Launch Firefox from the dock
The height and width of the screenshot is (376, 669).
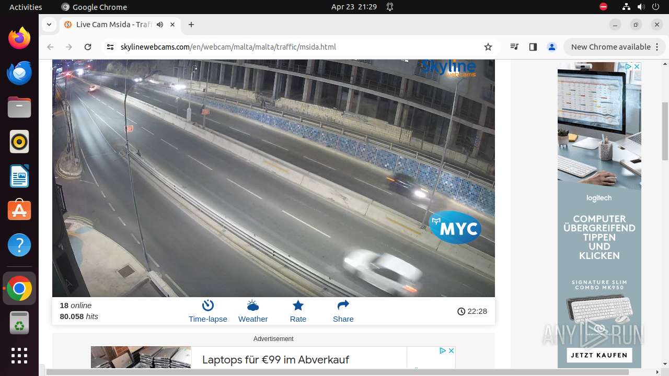click(x=19, y=38)
